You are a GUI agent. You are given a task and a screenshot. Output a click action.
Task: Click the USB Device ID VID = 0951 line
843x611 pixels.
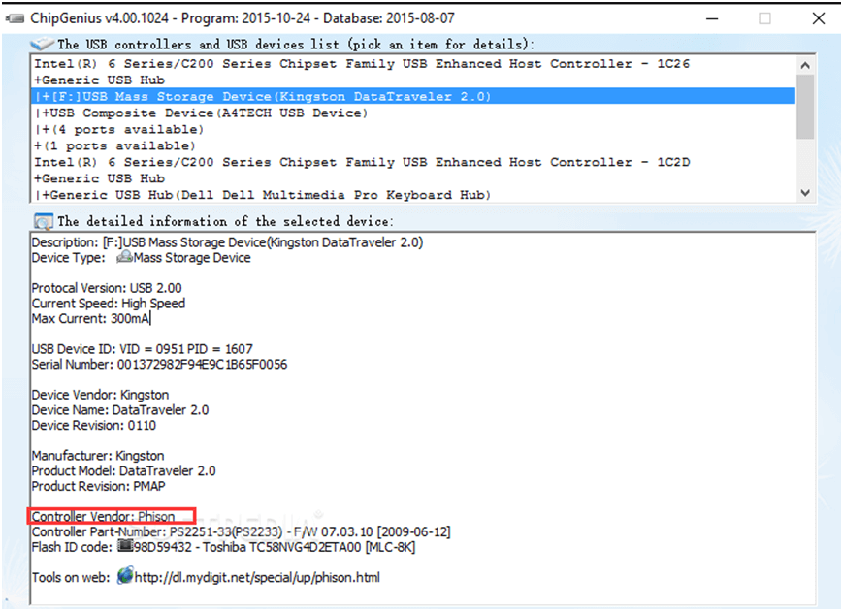pos(142,349)
